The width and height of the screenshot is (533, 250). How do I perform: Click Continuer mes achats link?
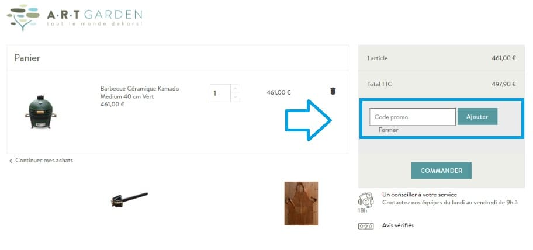click(44, 160)
